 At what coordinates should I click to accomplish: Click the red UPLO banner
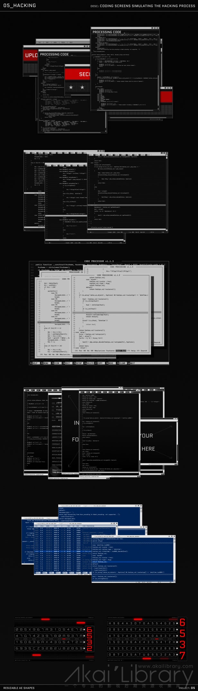coord(31,55)
